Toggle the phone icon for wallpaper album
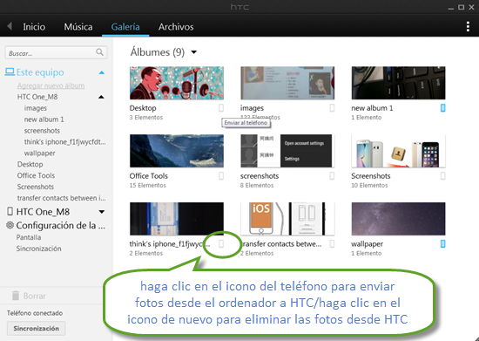The image size is (479, 341). tap(442, 243)
